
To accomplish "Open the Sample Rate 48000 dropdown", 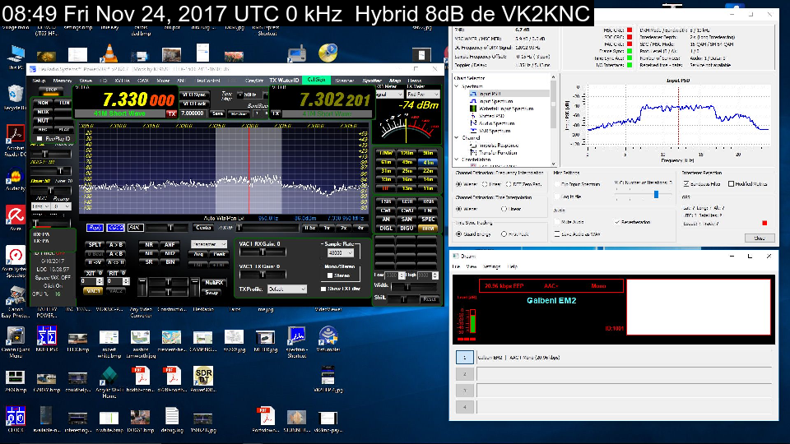I will [341, 252].
